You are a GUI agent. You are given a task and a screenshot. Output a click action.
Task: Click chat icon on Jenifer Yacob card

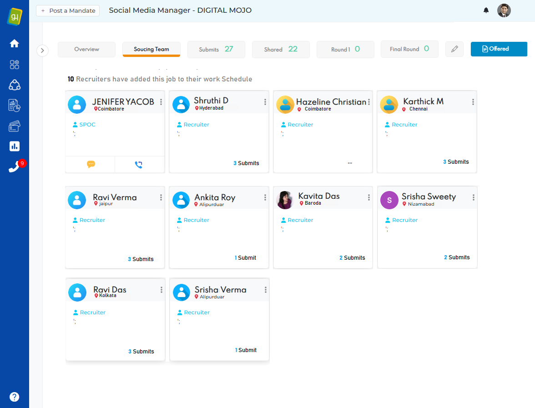(91, 165)
